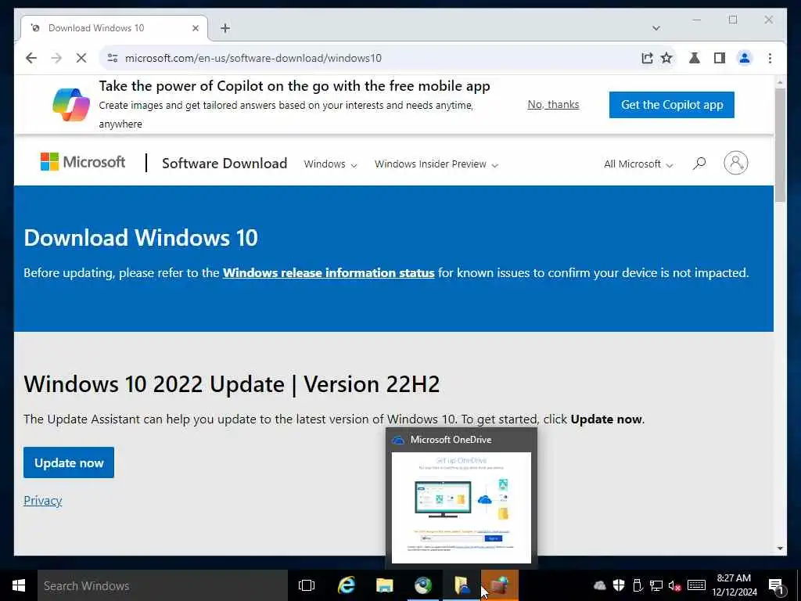801x601 pixels.
Task: Open a new browser tab
Action: (225, 28)
